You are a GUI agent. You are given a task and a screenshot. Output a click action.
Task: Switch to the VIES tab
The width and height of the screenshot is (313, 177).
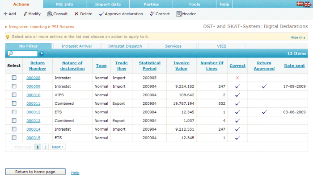tap(222, 46)
